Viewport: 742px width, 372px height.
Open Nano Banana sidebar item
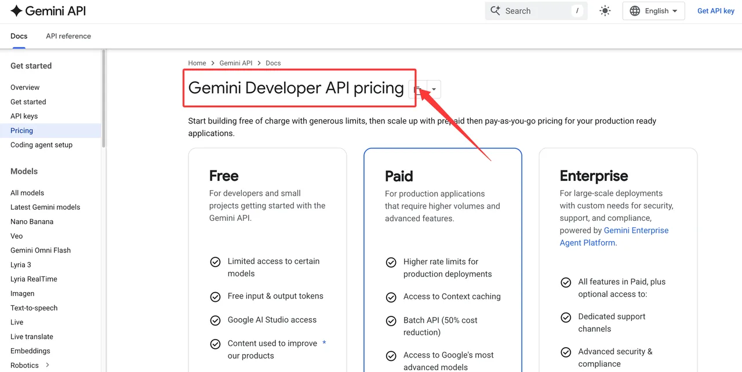pyautogui.click(x=32, y=221)
